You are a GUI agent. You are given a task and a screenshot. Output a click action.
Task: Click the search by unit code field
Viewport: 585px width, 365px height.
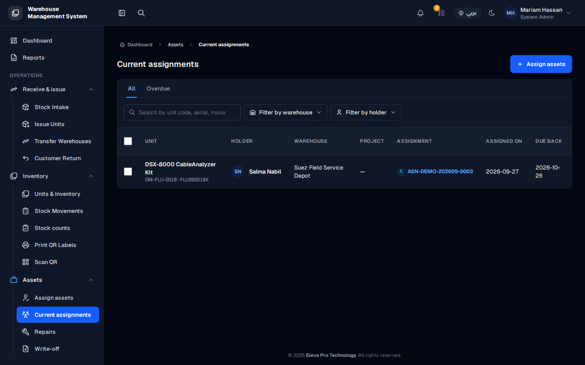(182, 112)
